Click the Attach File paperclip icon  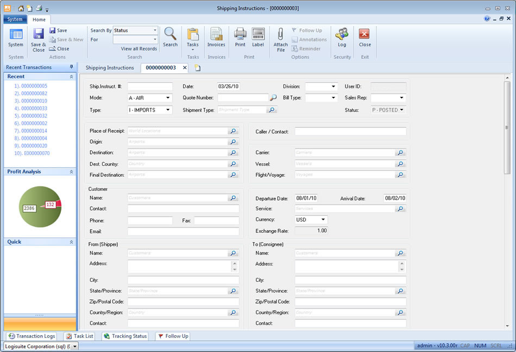click(x=281, y=35)
